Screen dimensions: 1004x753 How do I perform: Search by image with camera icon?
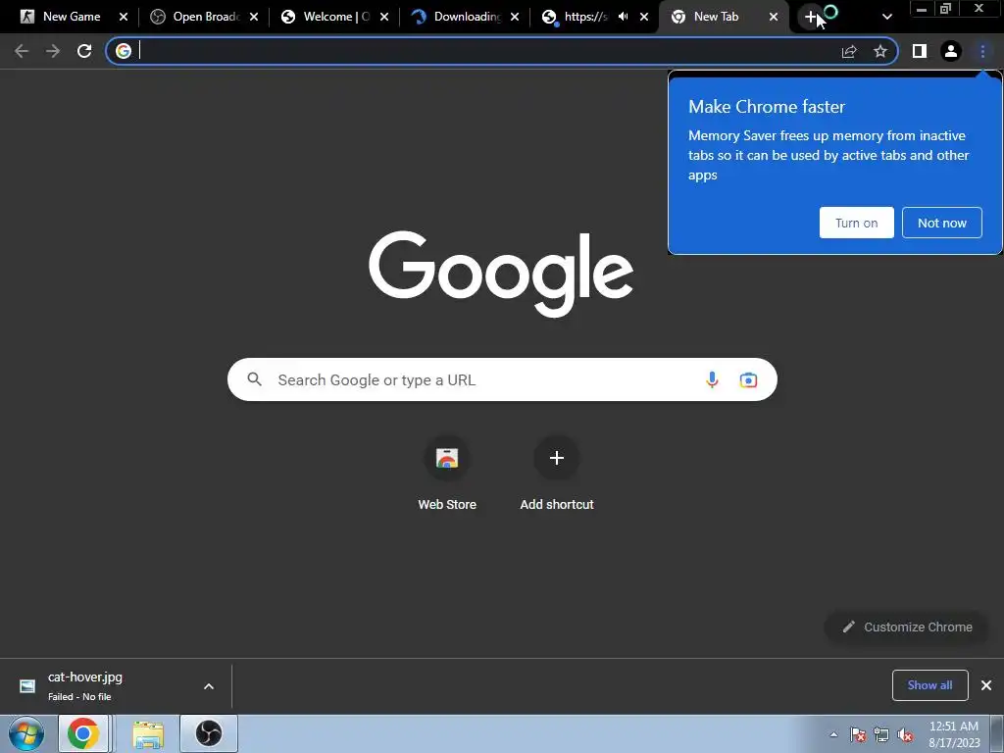748,379
